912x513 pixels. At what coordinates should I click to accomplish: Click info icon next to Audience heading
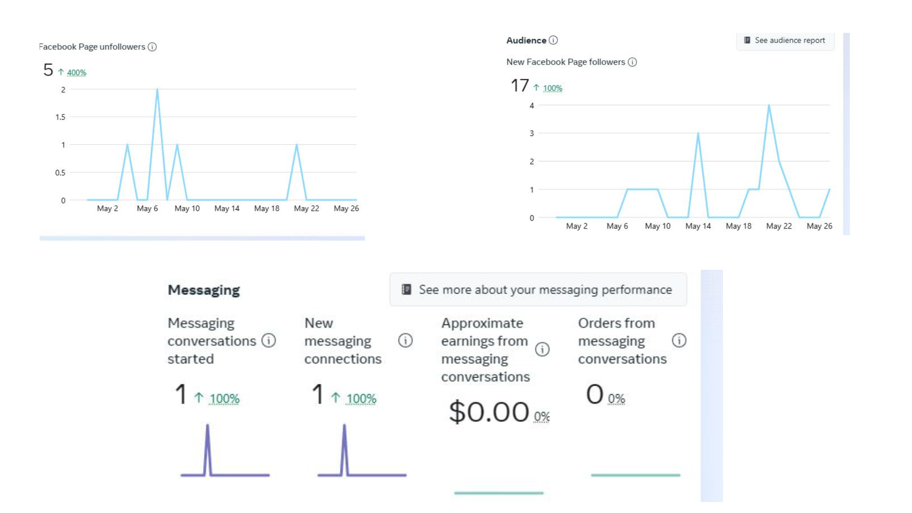pos(553,40)
